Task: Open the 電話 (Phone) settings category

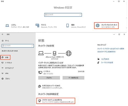Action: (x=76, y=26)
